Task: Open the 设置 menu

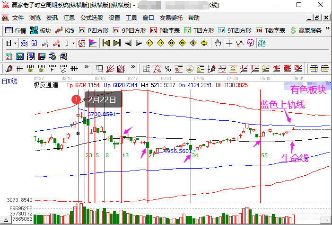Action: pyautogui.click(x=114, y=18)
